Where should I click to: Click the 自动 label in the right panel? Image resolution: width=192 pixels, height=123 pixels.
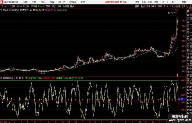tap(189, 80)
